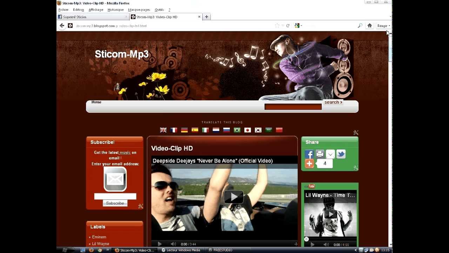Open Firefox home page
The width and height of the screenshot is (449, 253).
tap(369, 26)
